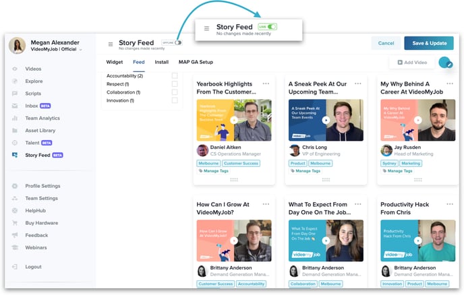Viewport: 464px width, 295px height.
Task: Toggle the Story Feed offline switch
Action: [178, 42]
